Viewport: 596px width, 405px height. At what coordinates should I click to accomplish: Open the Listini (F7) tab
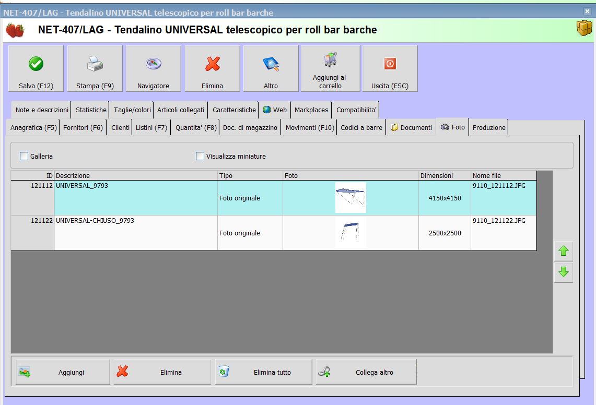(x=151, y=128)
